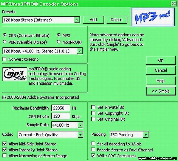
Task: Open the Presets dropdown list
Action: (77, 20)
